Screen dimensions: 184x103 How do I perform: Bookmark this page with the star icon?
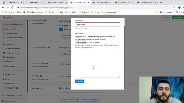pyautogui.click(x=174, y=7)
